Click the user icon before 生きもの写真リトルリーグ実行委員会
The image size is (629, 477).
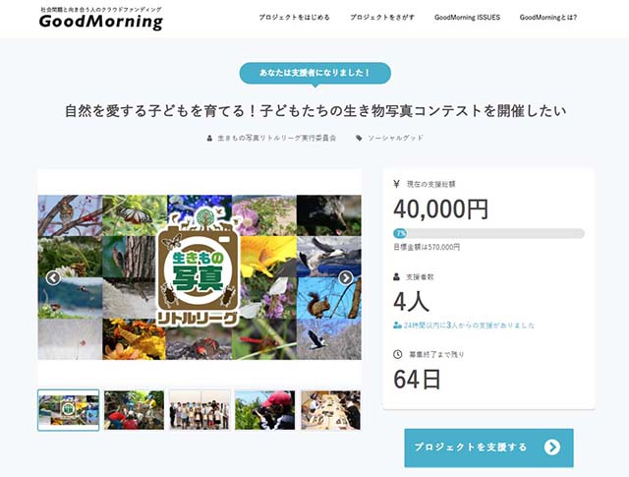[209, 138]
